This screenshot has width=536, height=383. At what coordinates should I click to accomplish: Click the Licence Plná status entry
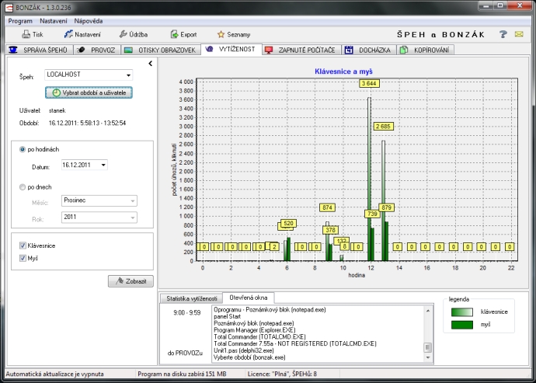tap(282, 374)
